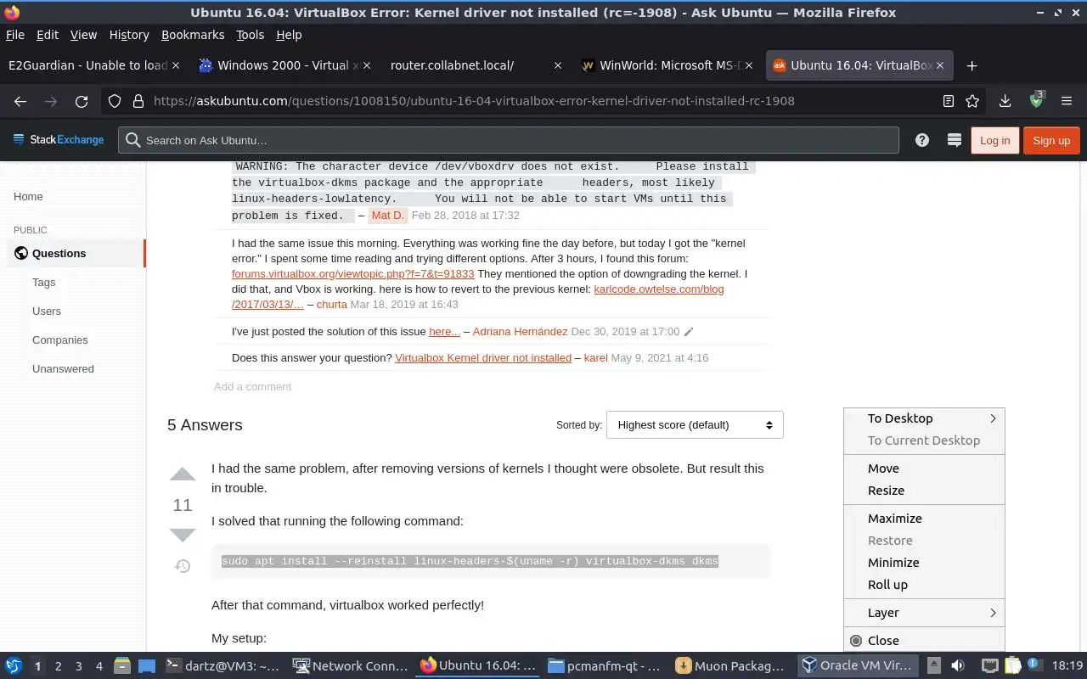Select Maximize in the window context menu
1087x679 pixels.
[x=924, y=519]
